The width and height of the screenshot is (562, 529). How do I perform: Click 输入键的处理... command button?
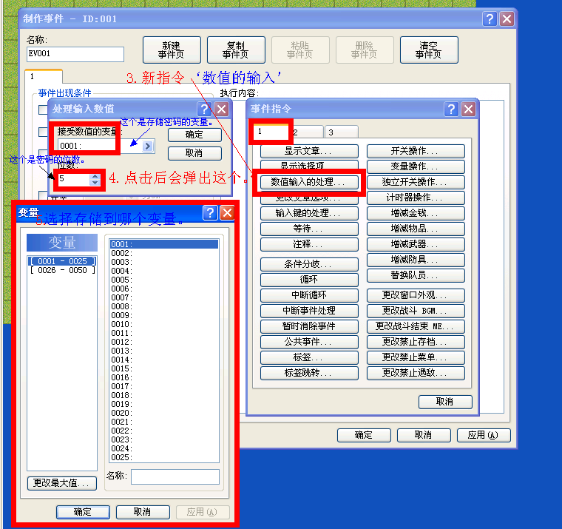coord(309,213)
